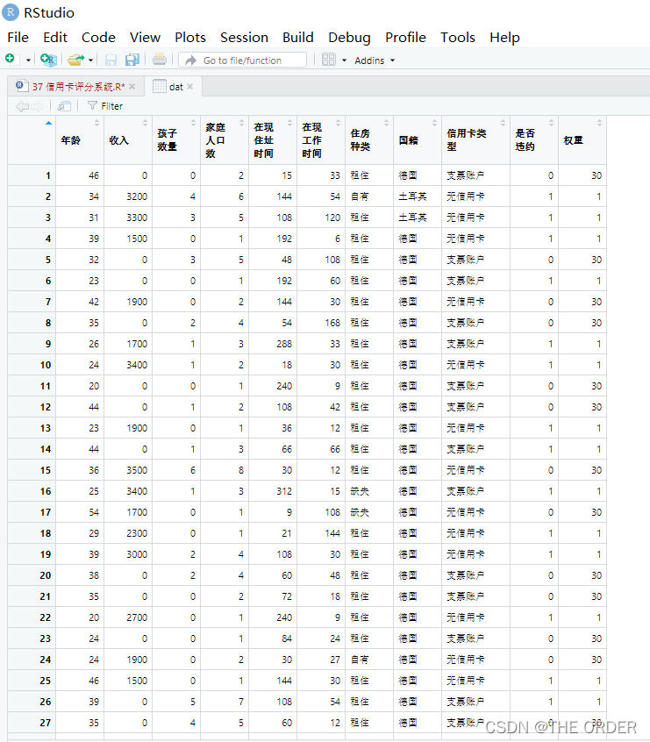Sort the 家庭人口数 column
This screenshot has width=650, height=742.
241,123
